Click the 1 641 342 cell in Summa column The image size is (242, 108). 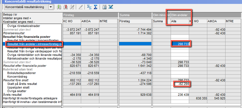coord(135,66)
